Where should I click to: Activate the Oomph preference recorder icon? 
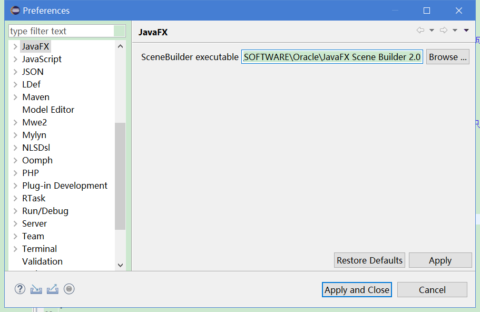(x=68, y=289)
